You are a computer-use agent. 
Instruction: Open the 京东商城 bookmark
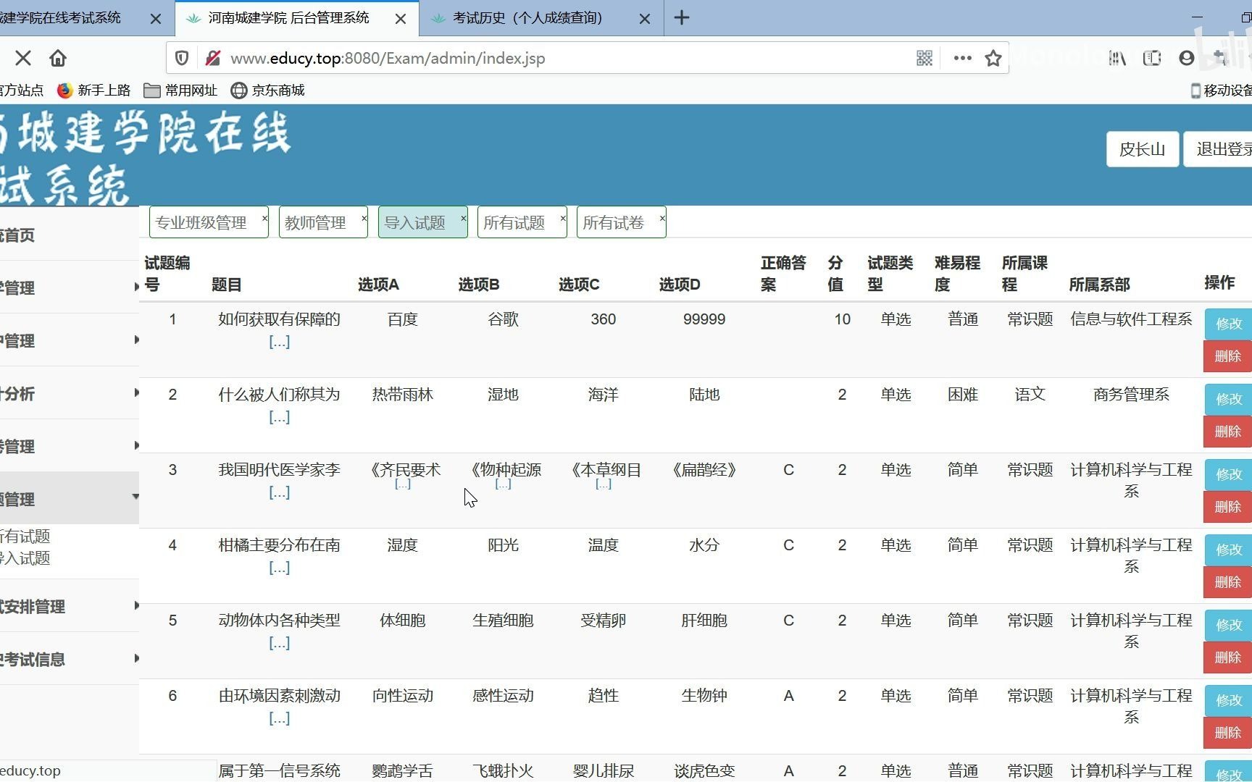click(267, 91)
